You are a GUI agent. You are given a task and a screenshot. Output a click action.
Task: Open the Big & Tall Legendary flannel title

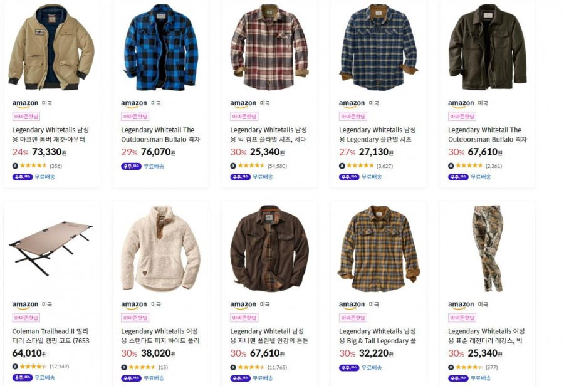pyautogui.click(x=377, y=336)
